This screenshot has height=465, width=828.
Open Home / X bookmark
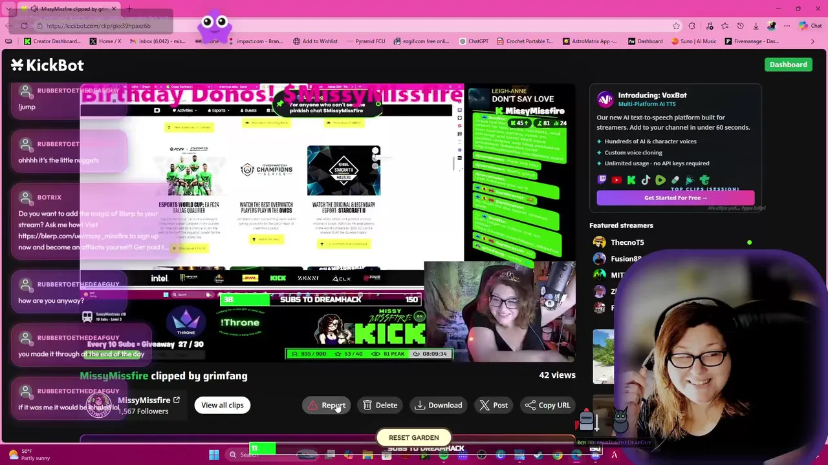105,41
